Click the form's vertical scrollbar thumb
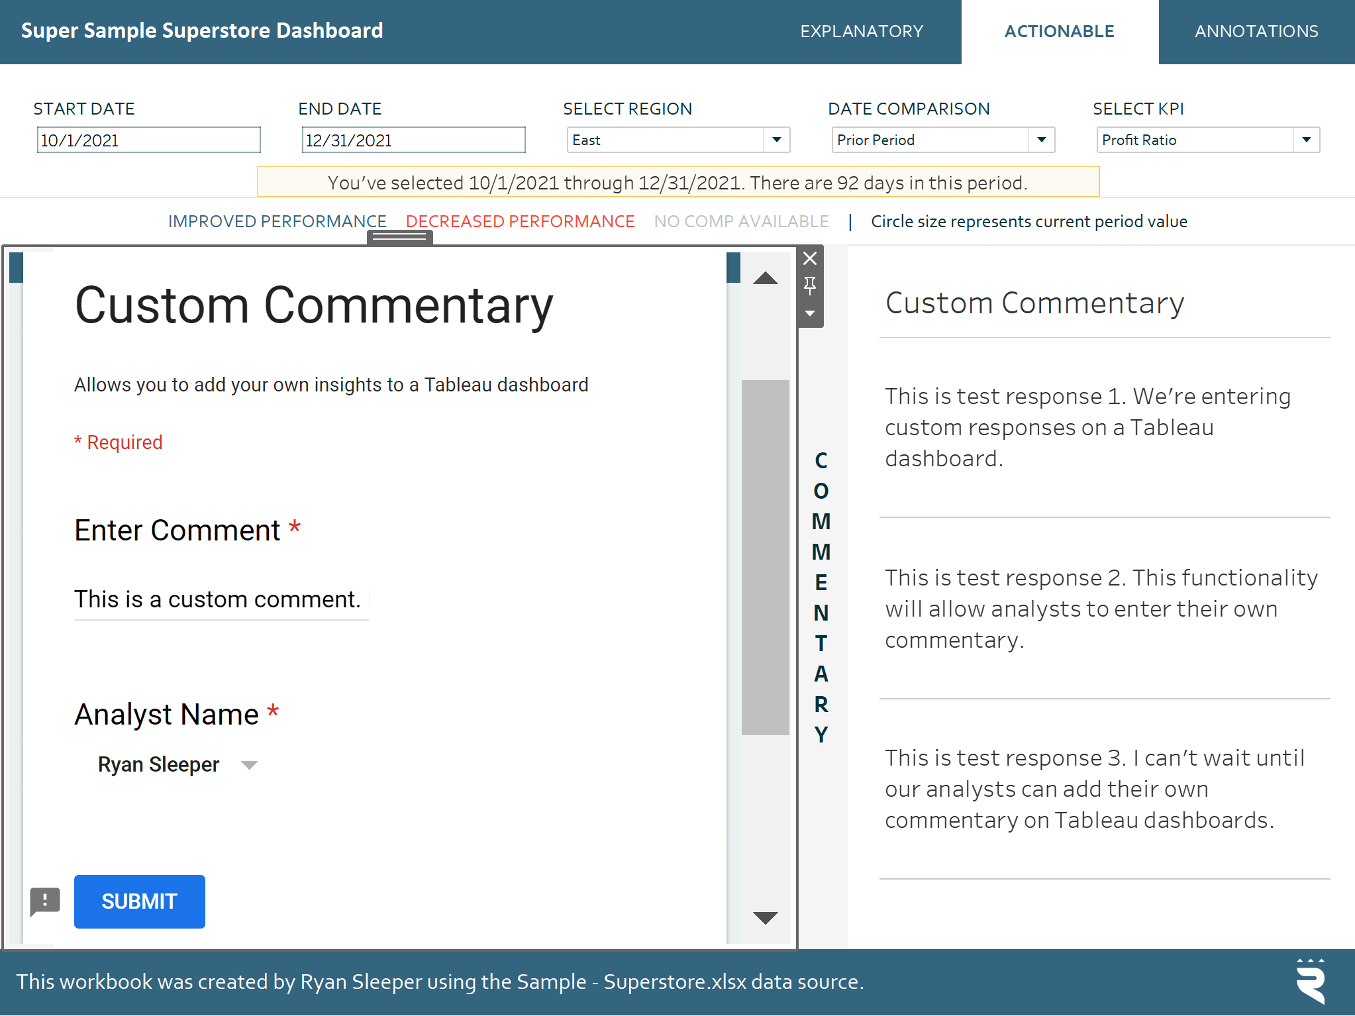The height and width of the screenshot is (1016, 1355). pyautogui.click(x=766, y=557)
